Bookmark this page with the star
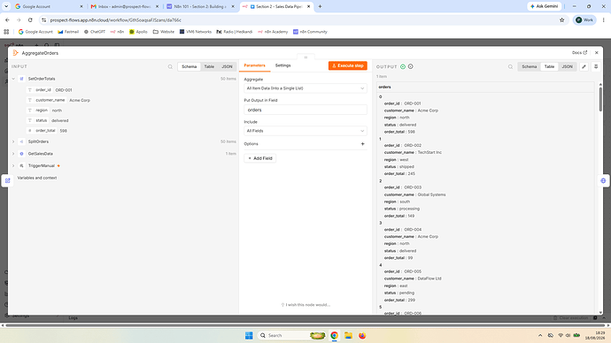The height and width of the screenshot is (343, 611). click(562, 19)
